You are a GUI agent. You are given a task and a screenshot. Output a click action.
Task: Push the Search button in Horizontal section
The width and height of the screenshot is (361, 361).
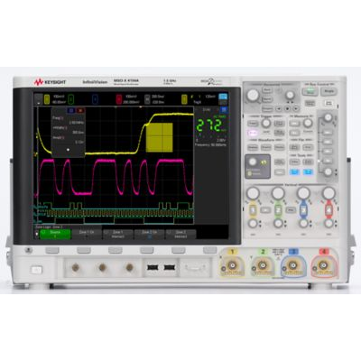267,99
